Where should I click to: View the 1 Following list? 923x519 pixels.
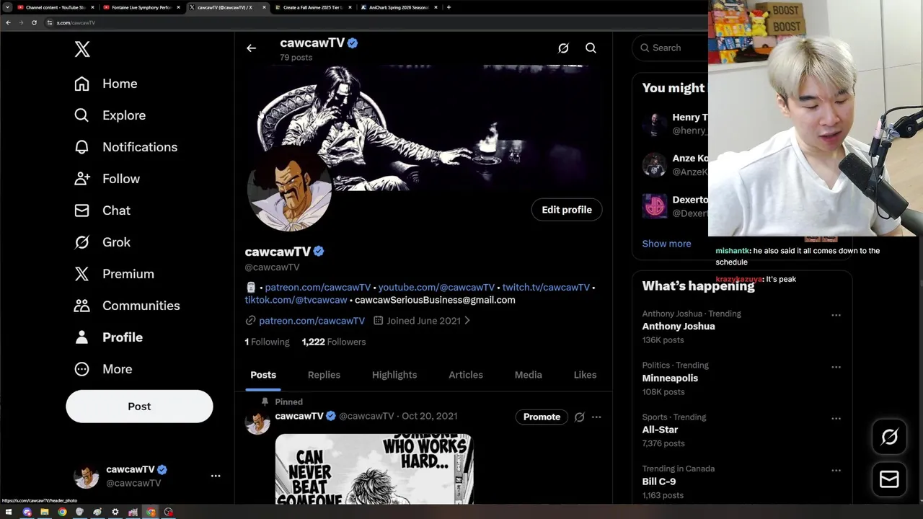(267, 342)
